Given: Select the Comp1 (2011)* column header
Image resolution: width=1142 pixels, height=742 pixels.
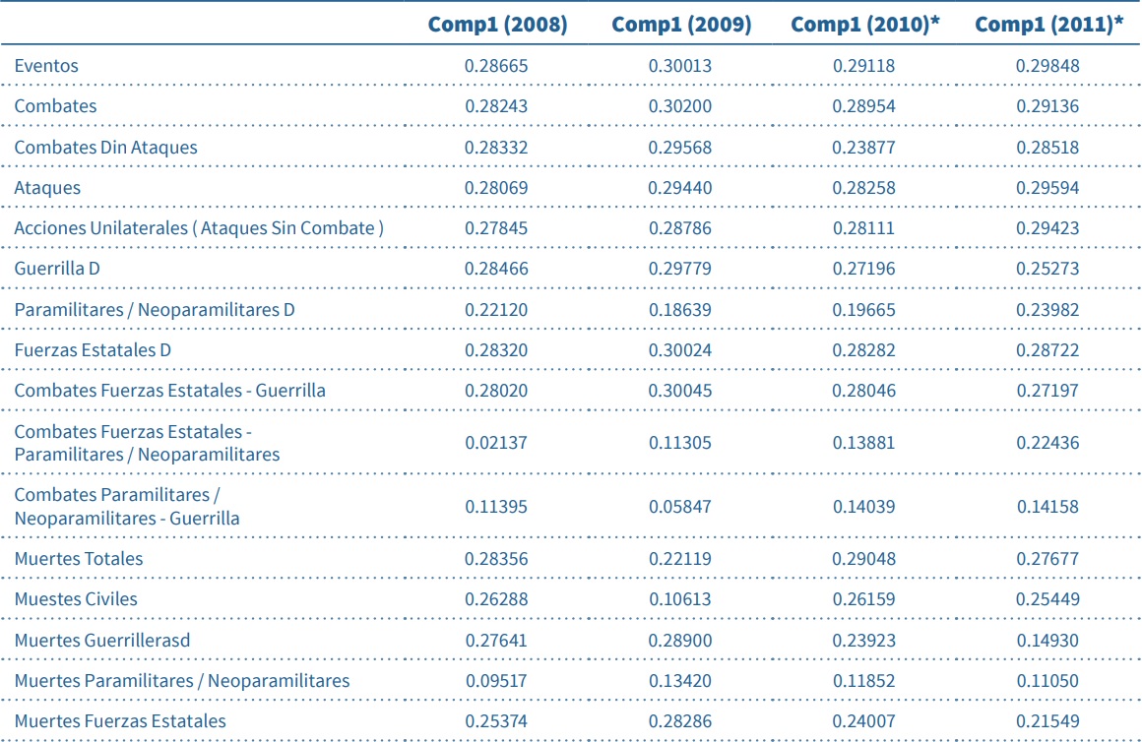Looking at the screenshot, I should pos(1048,25).
